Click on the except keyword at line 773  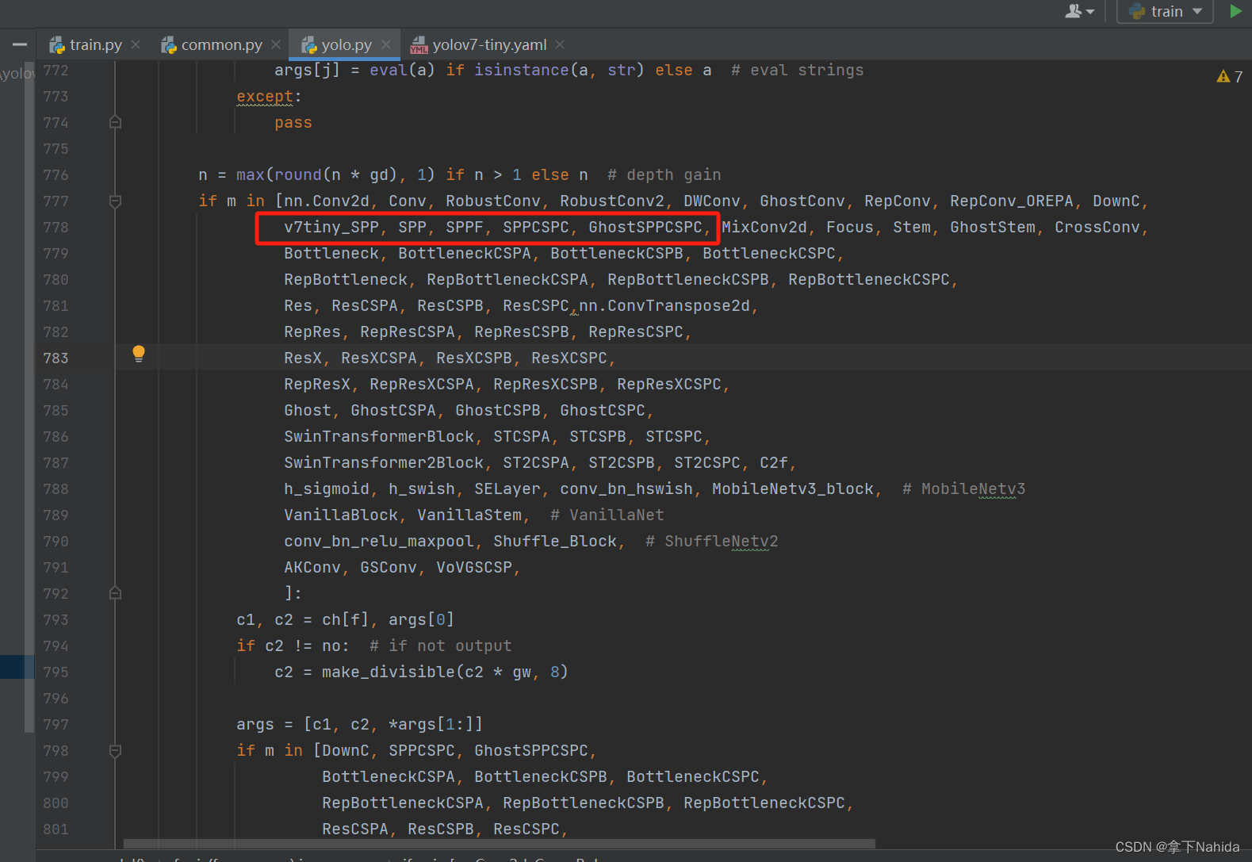point(265,97)
